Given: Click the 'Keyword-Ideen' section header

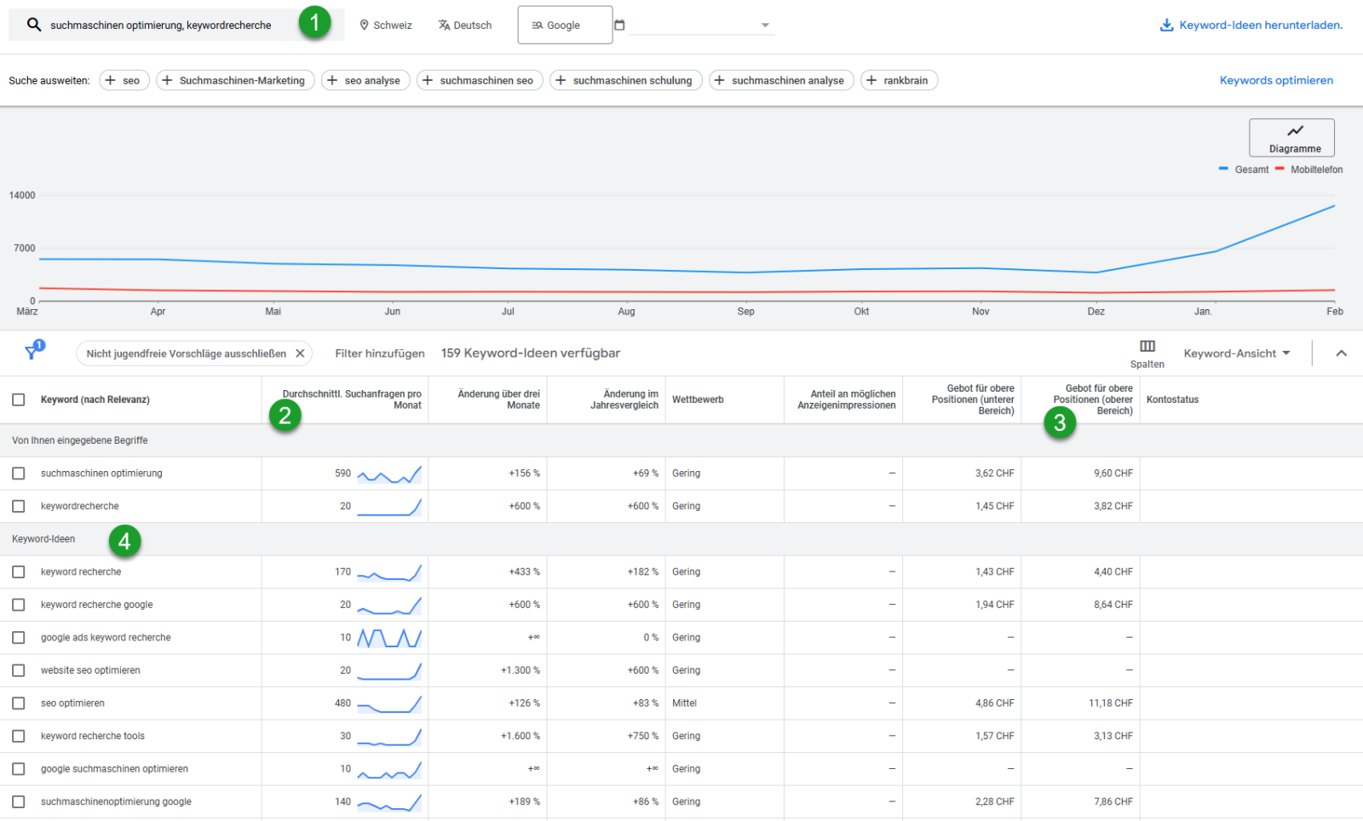Looking at the screenshot, I should pyautogui.click(x=43, y=539).
